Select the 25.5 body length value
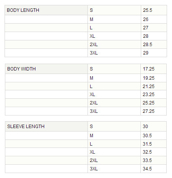The width and height of the screenshot is (172, 178). 148,10
